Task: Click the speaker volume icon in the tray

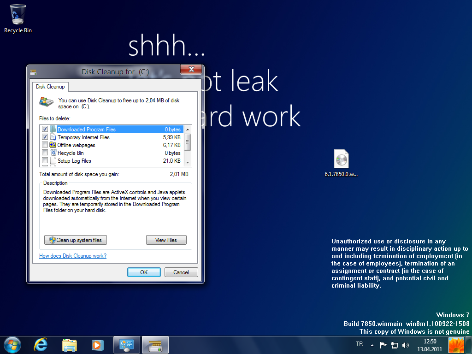Action: (x=406, y=344)
